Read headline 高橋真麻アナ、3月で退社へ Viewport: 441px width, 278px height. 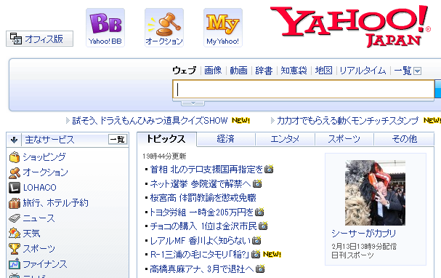[202, 269]
